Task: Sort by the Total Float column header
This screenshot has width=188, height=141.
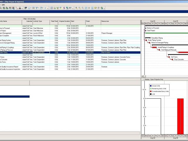Action: tap(54, 21)
